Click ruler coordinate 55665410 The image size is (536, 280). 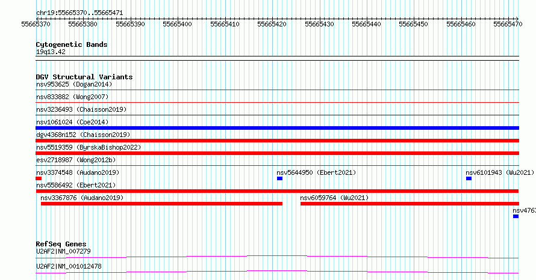tap(225, 24)
